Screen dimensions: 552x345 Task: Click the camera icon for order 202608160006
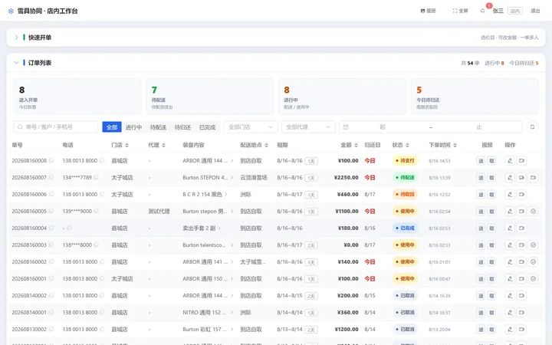coord(521,194)
